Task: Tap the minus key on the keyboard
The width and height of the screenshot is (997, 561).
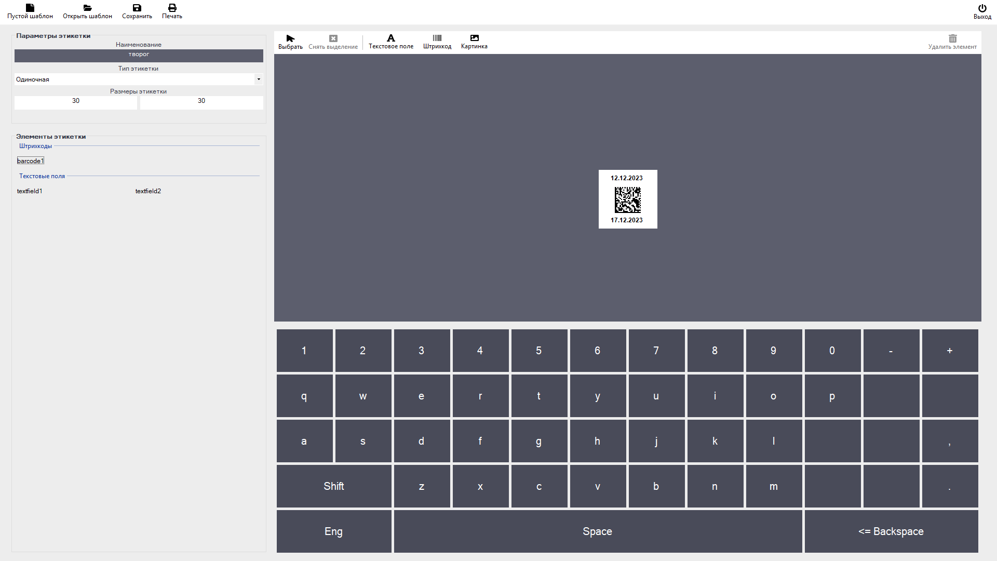Action: pos(892,351)
